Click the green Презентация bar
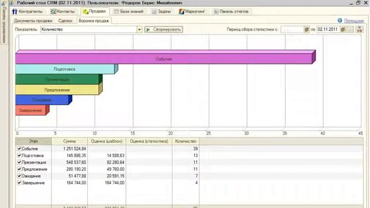The image size is (370, 208). 57,80
